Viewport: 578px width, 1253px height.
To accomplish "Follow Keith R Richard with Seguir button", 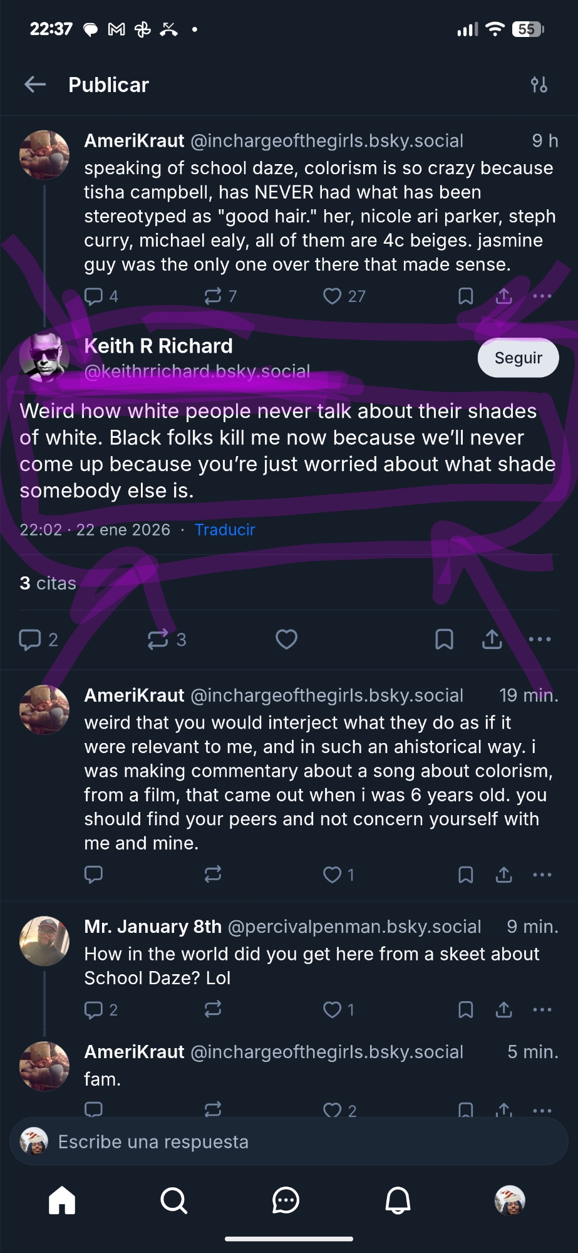I will [x=518, y=358].
